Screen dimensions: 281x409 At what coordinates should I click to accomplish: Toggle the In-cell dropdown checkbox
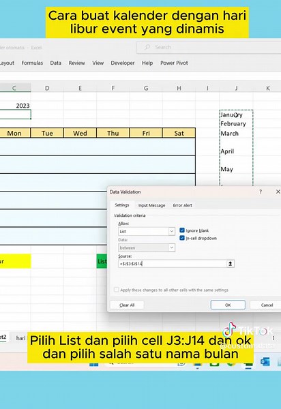click(182, 238)
